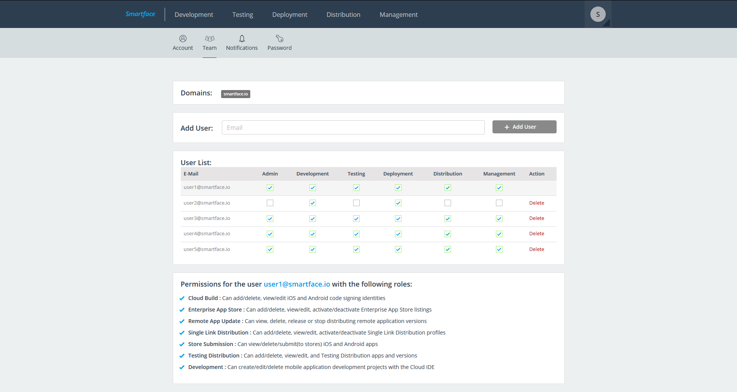Open the Password key icon
Image resolution: width=737 pixels, height=392 pixels.
[x=279, y=38]
